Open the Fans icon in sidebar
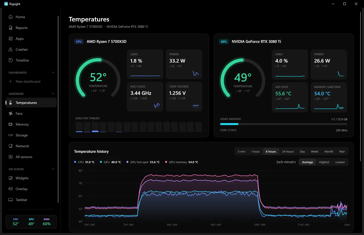Viewport: 364px width, 235px height. coord(11,113)
